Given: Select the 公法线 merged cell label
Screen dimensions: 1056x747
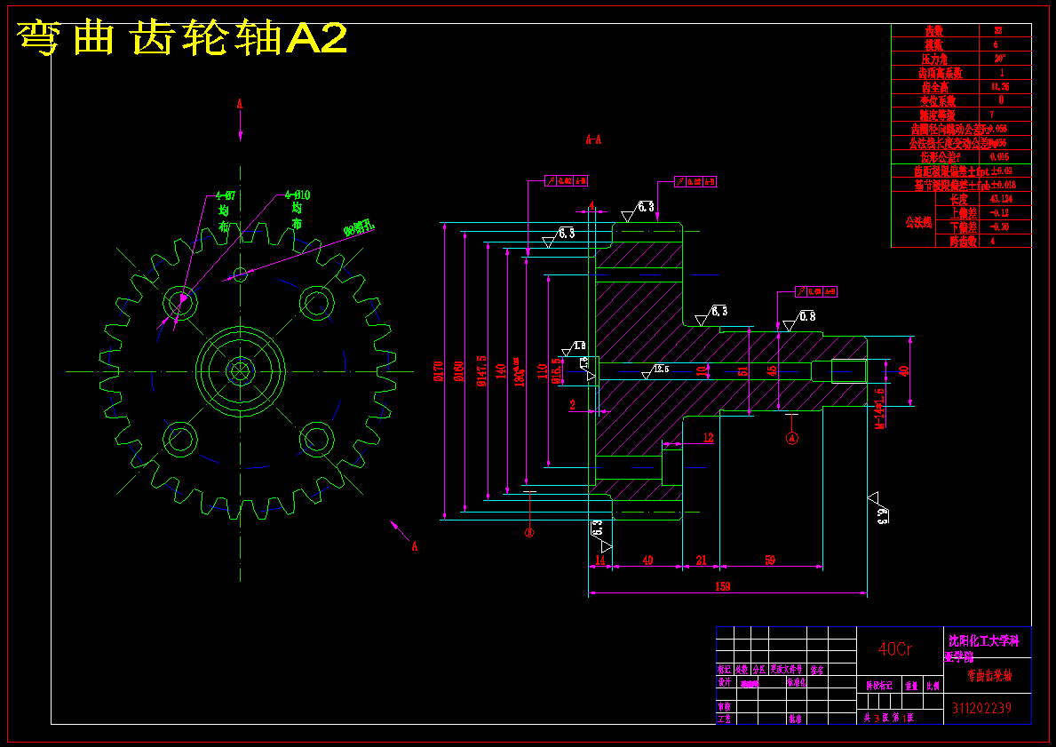Looking at the screenshot, I should click(x=918, y=222).
